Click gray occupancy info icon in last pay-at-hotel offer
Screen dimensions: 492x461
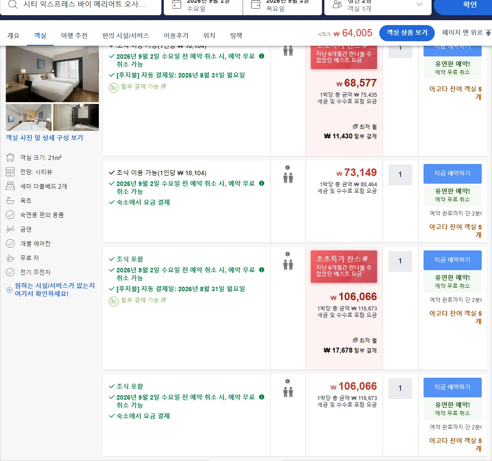(x=288, y=381)
